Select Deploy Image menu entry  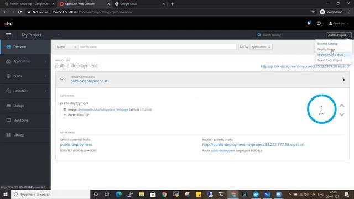coord(326,49)
